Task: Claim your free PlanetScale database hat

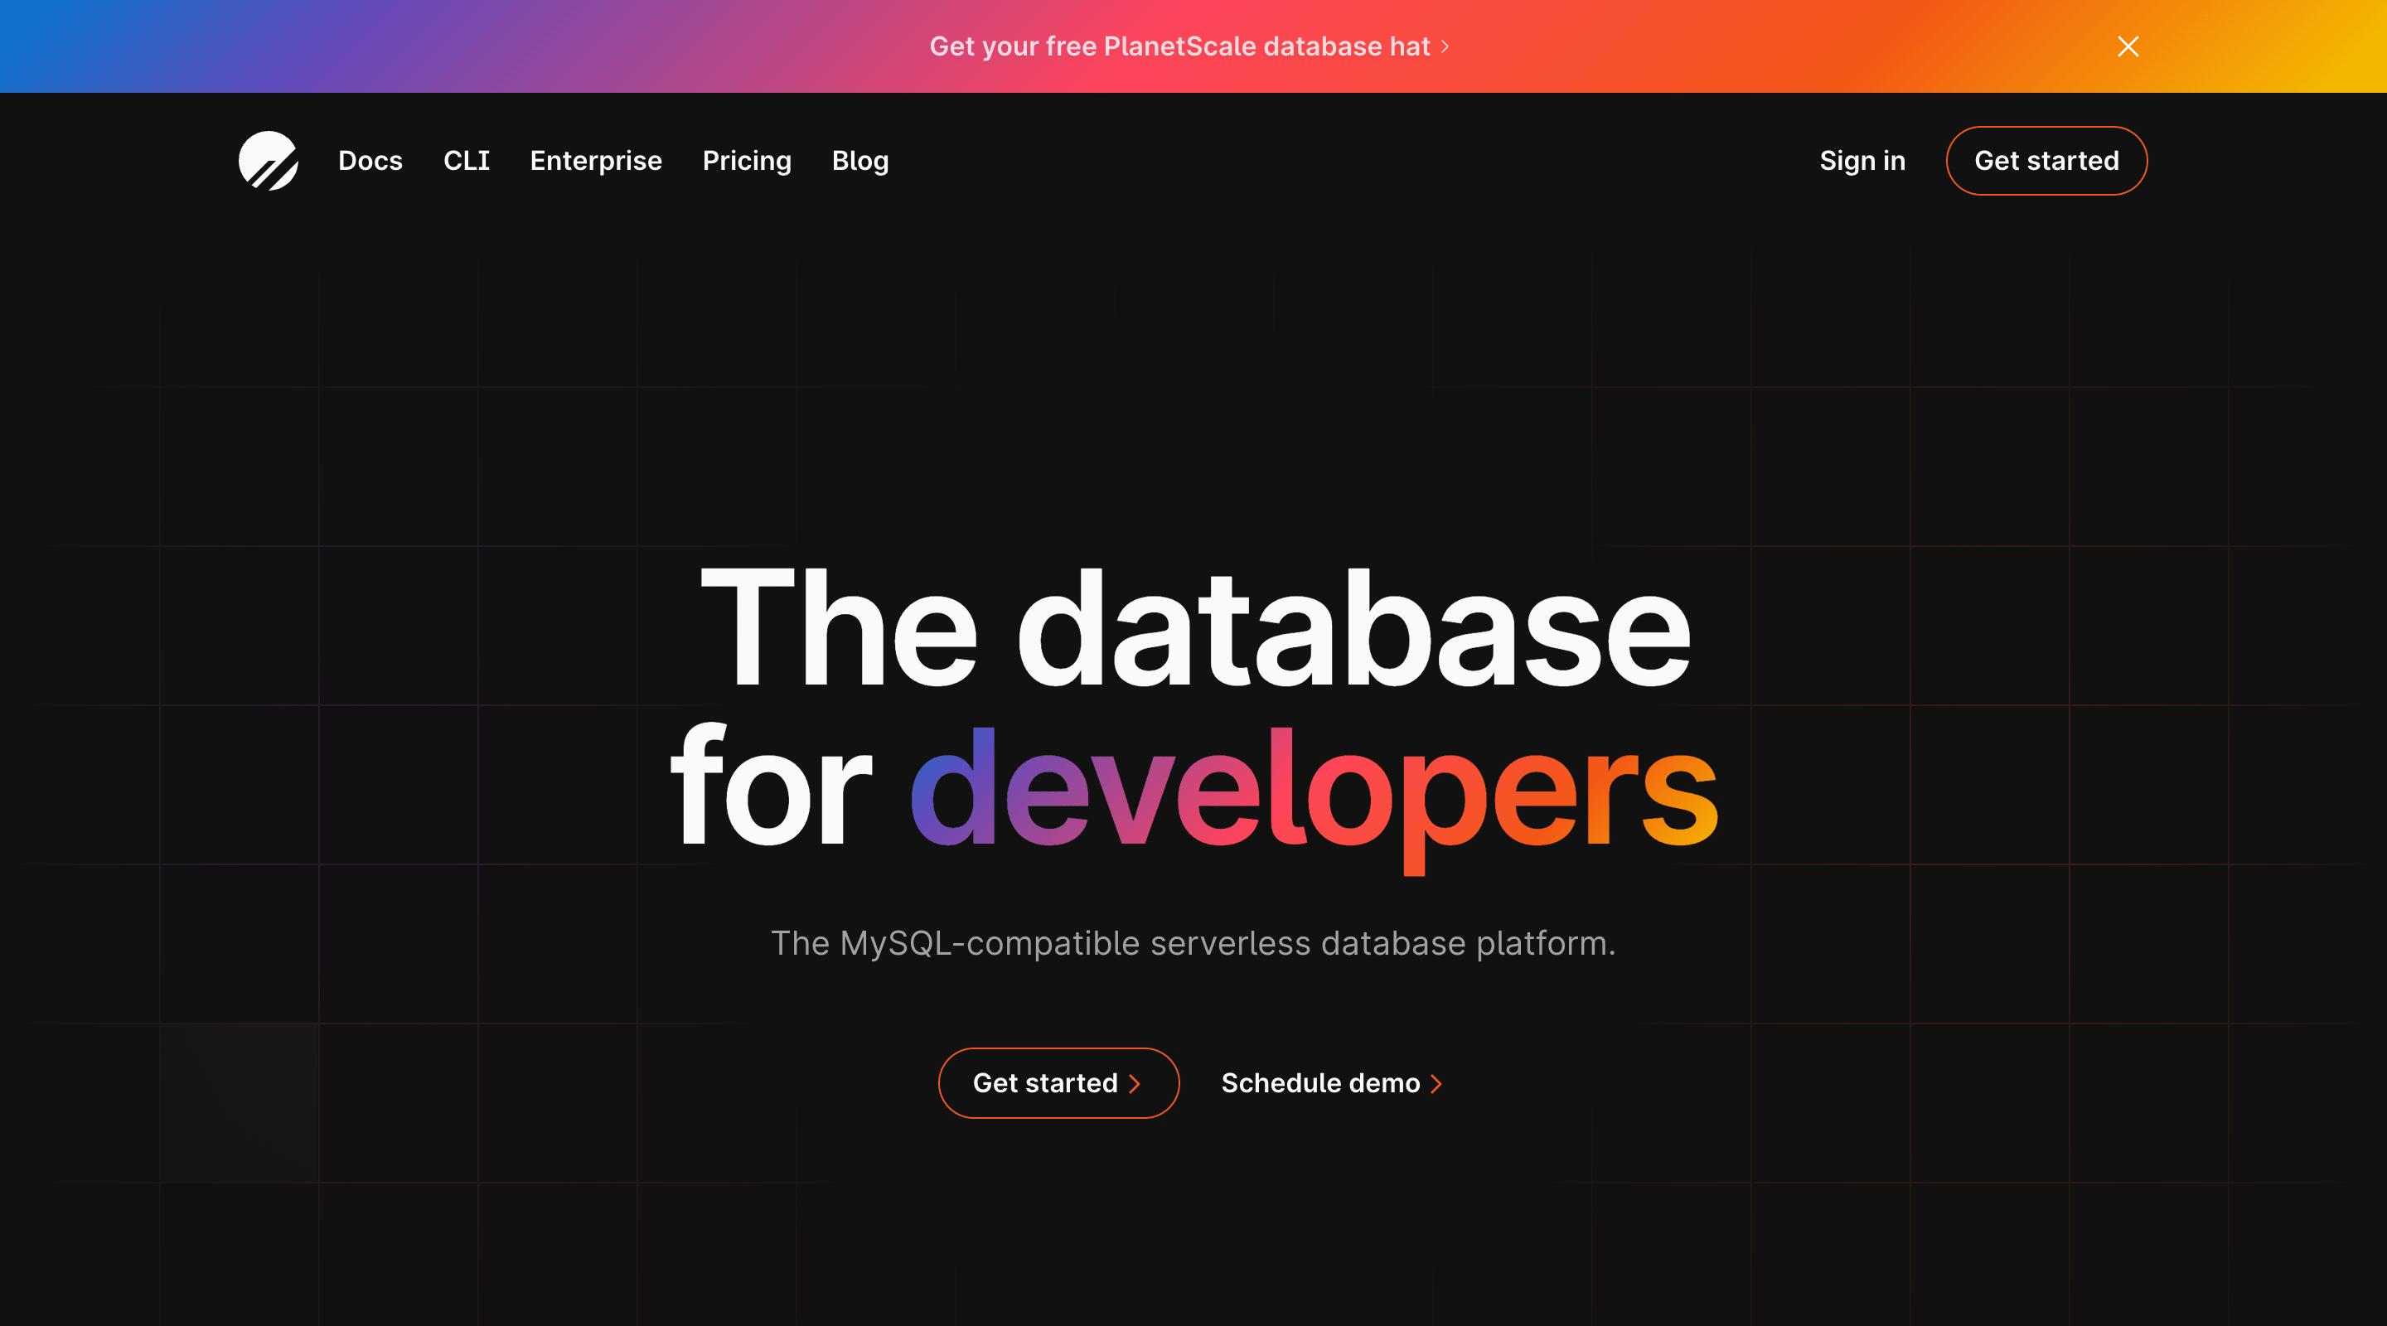Action: coord(1179,46)
